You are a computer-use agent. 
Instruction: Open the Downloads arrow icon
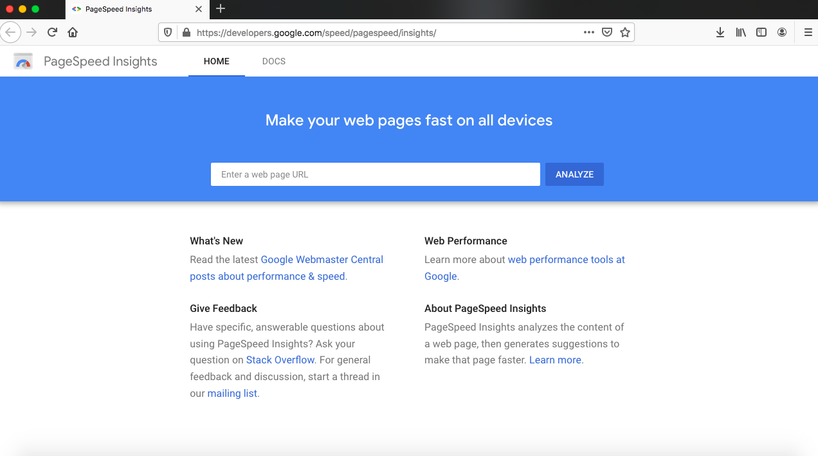pos(720,32)
